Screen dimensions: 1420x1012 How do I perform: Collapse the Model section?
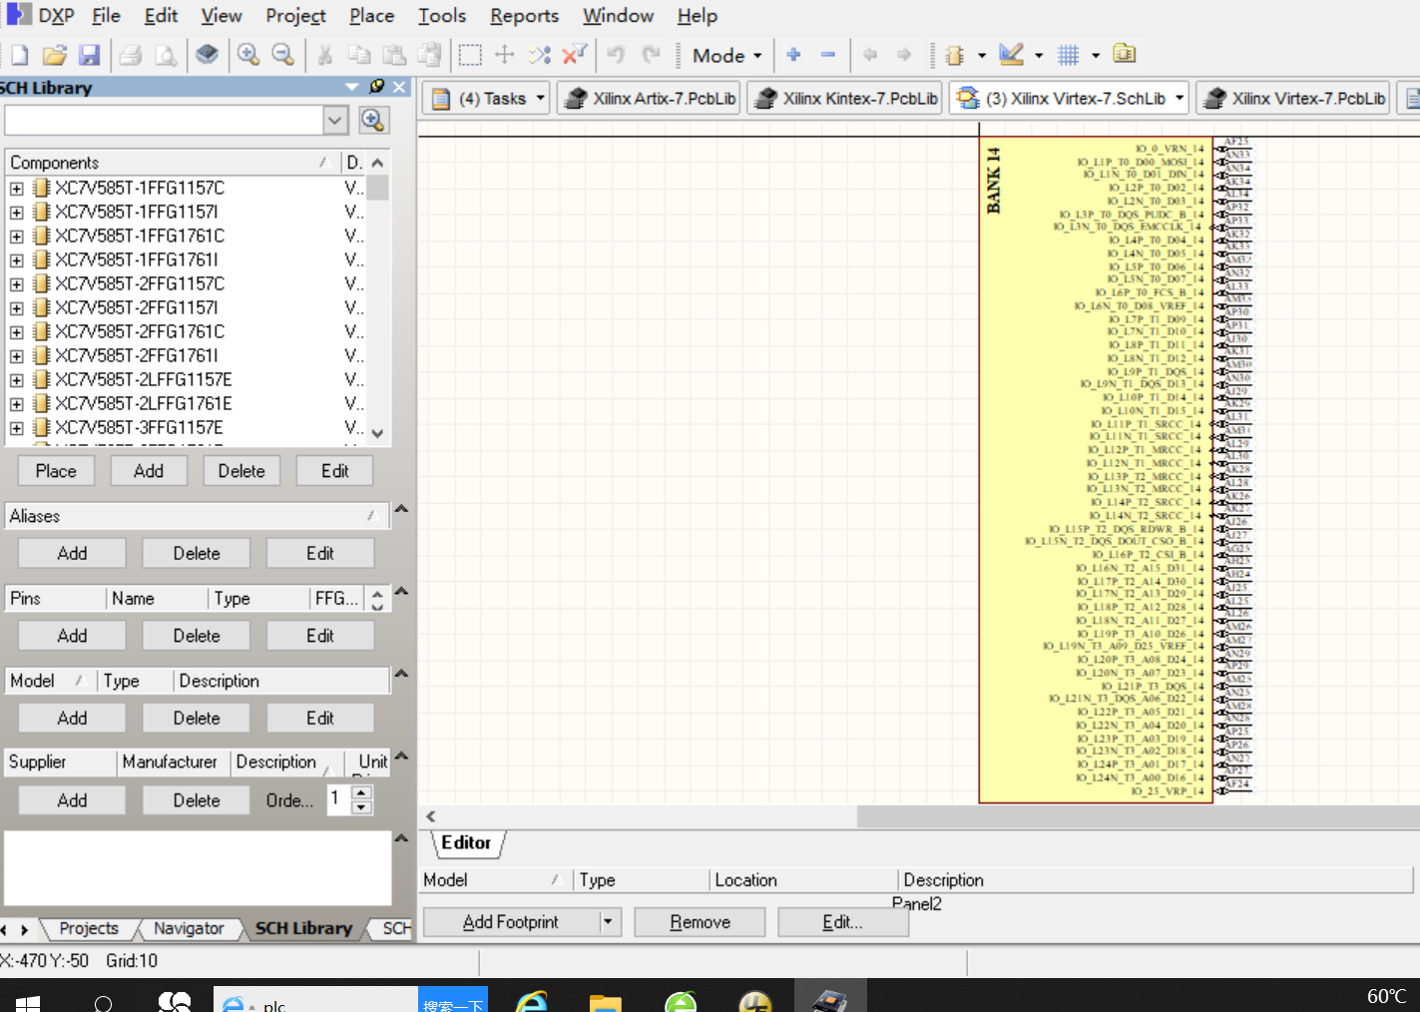[401, 675]
